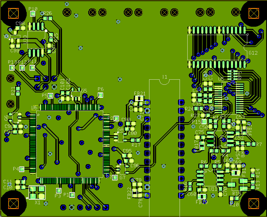Click the top-left mounting hole
The image size is (267, 217).
point(13,13)
